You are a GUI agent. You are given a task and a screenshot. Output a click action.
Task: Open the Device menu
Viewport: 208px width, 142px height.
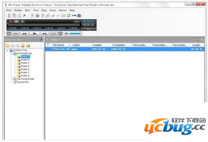pyautogui.click(x=63, y=10)
